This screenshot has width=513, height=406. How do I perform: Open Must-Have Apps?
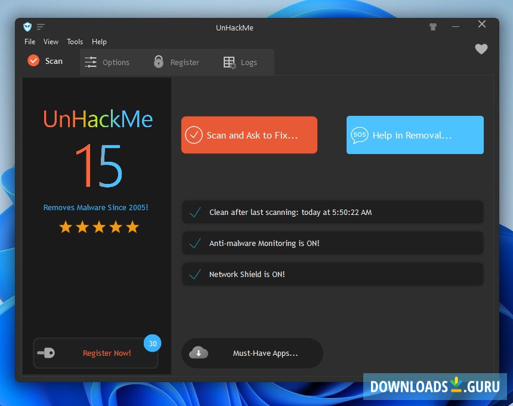pos(252,353)
